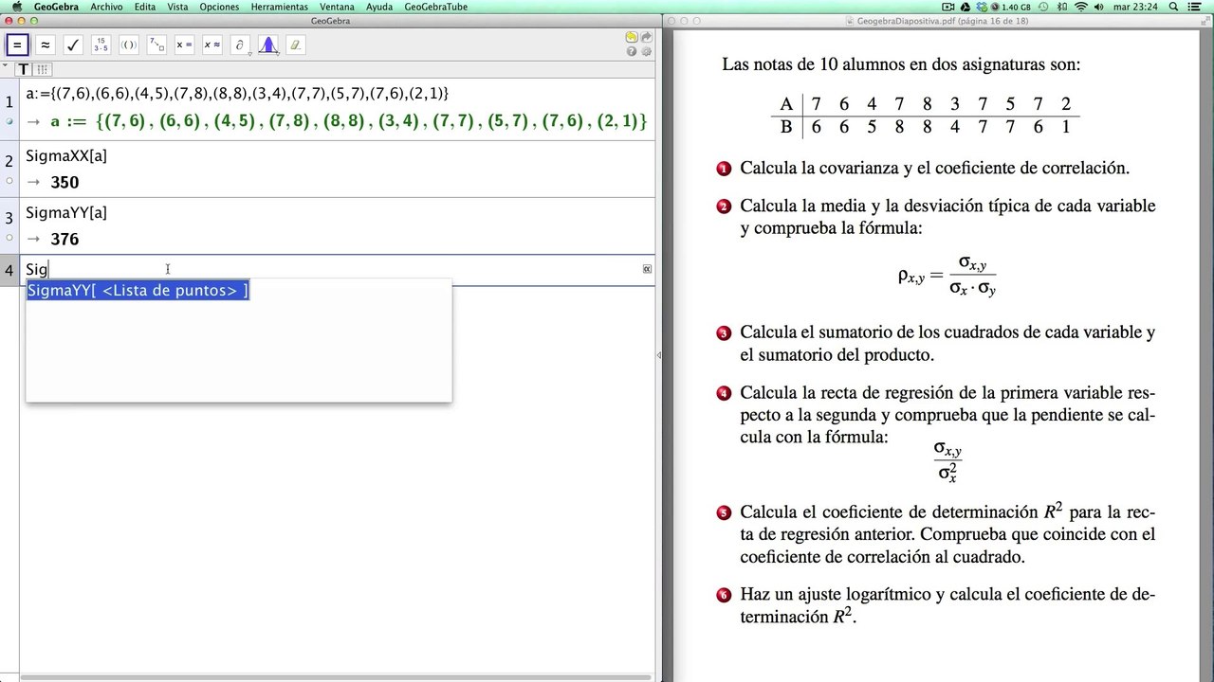Click the output value 376
1214x682 pixels.
tap(64, 240)
